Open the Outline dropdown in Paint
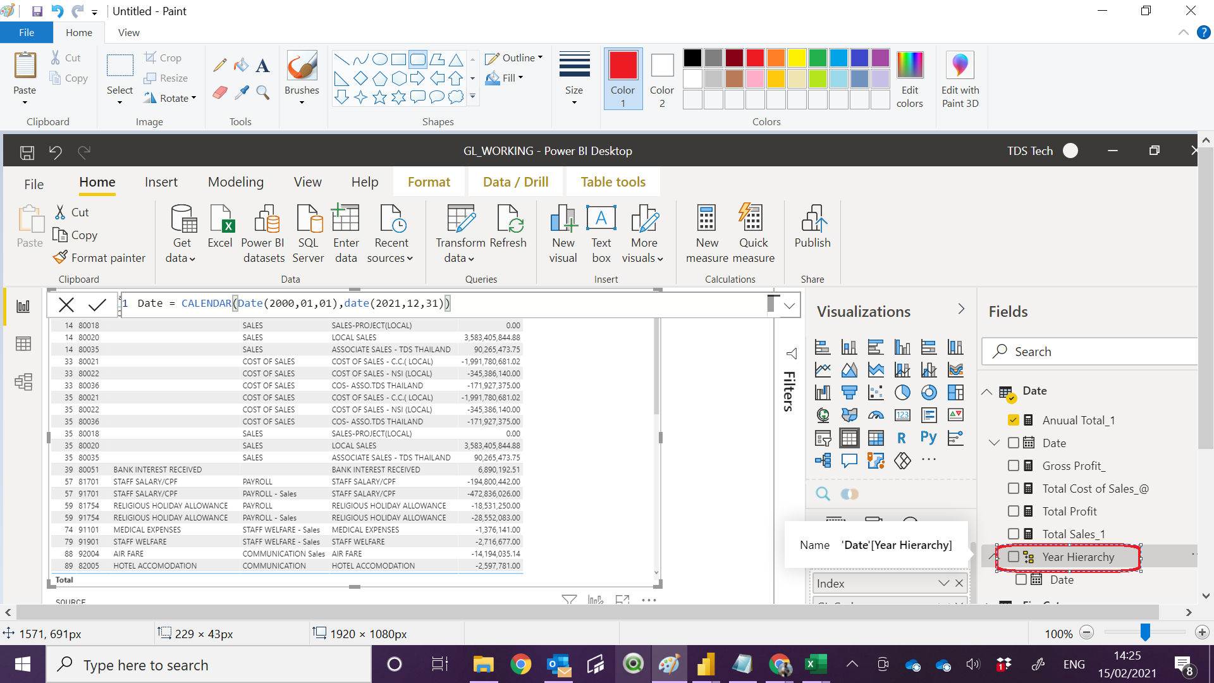The height and width of the screenshot is (683, 1214). [x=514, y=58]
